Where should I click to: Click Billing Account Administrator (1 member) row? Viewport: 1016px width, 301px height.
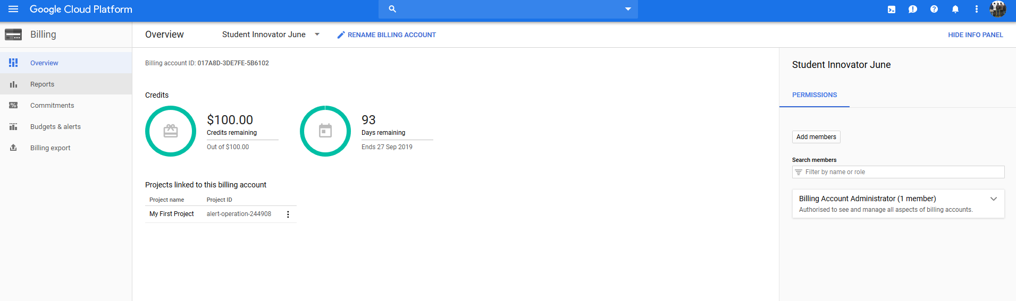(x=899, y=204)
